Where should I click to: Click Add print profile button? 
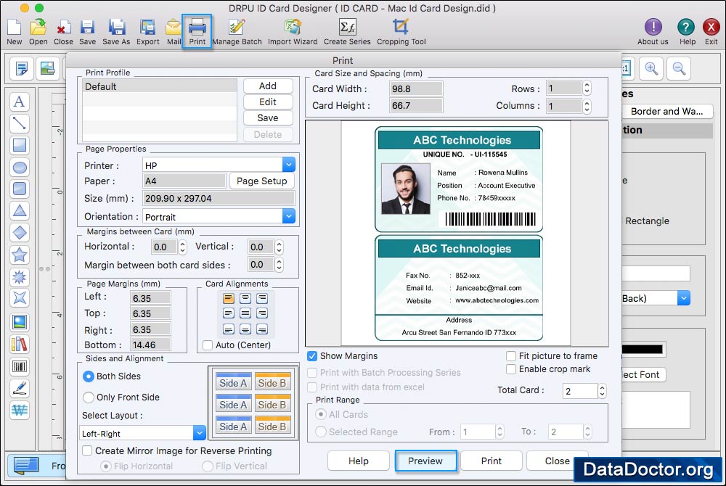[268, 86]
